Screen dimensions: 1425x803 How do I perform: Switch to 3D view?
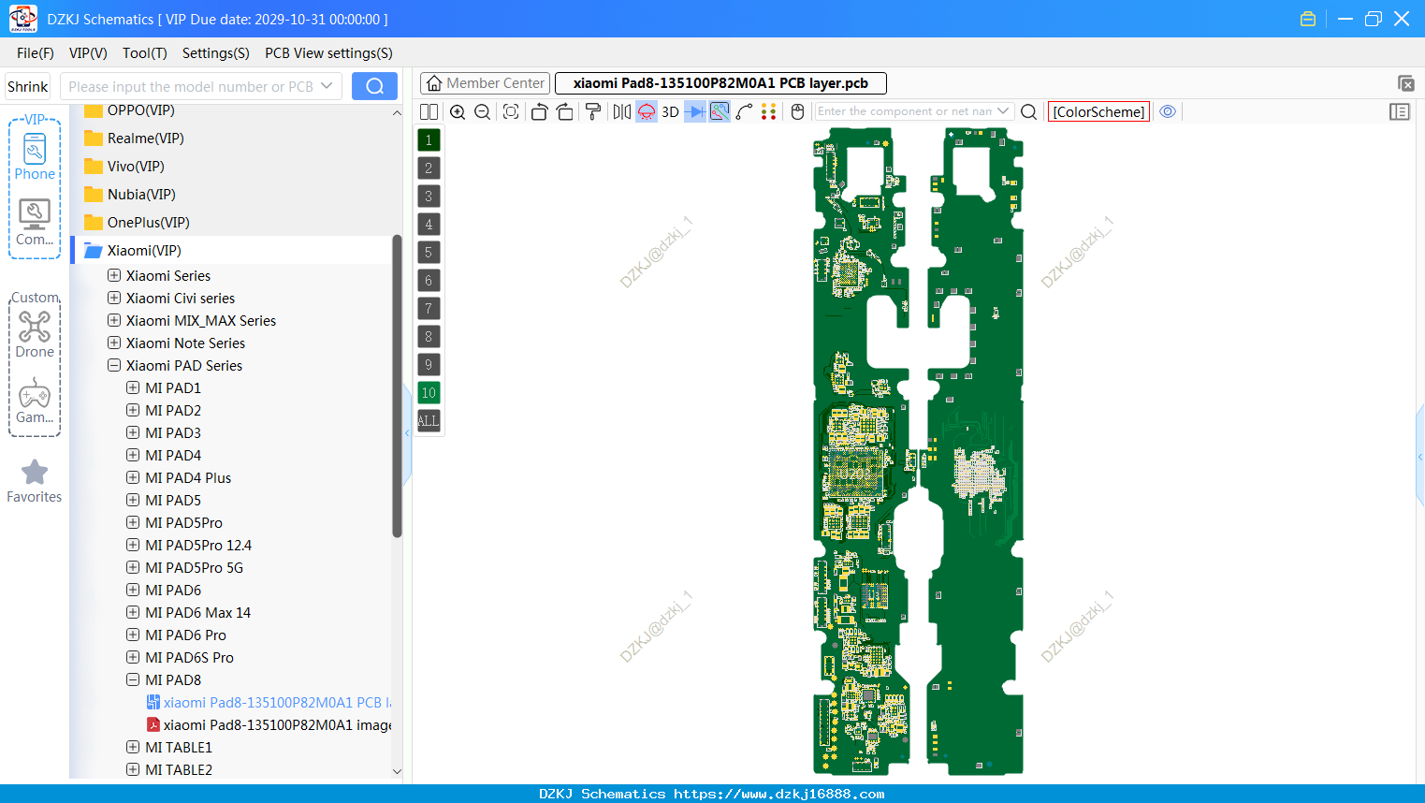pos(670,111)
